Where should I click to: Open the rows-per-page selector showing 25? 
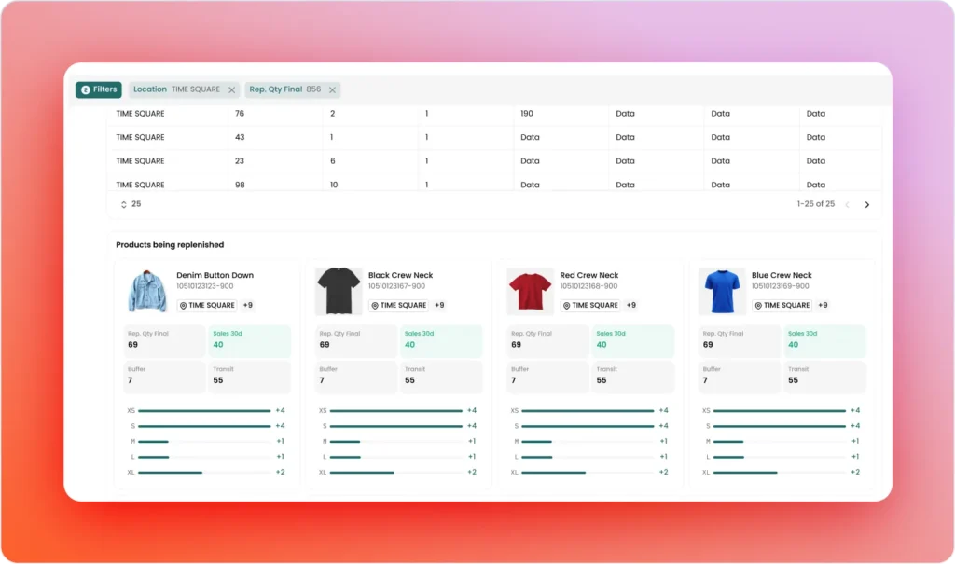[130, 204]
